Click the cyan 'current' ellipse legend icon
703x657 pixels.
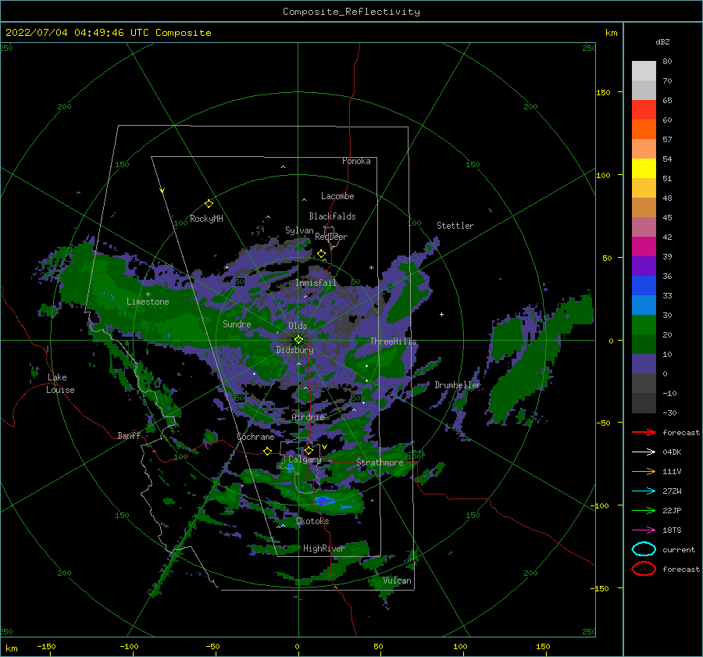[x=644, y=549]
